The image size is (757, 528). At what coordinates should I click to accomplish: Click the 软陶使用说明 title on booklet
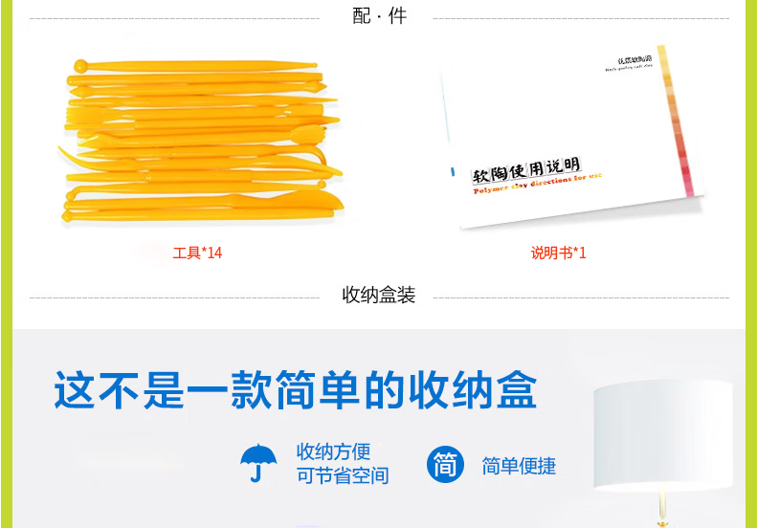(x=526, y=170)
